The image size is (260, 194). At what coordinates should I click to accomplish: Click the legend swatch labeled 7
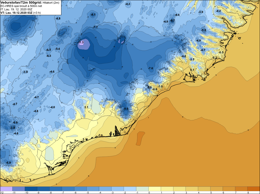pos(241,189)
